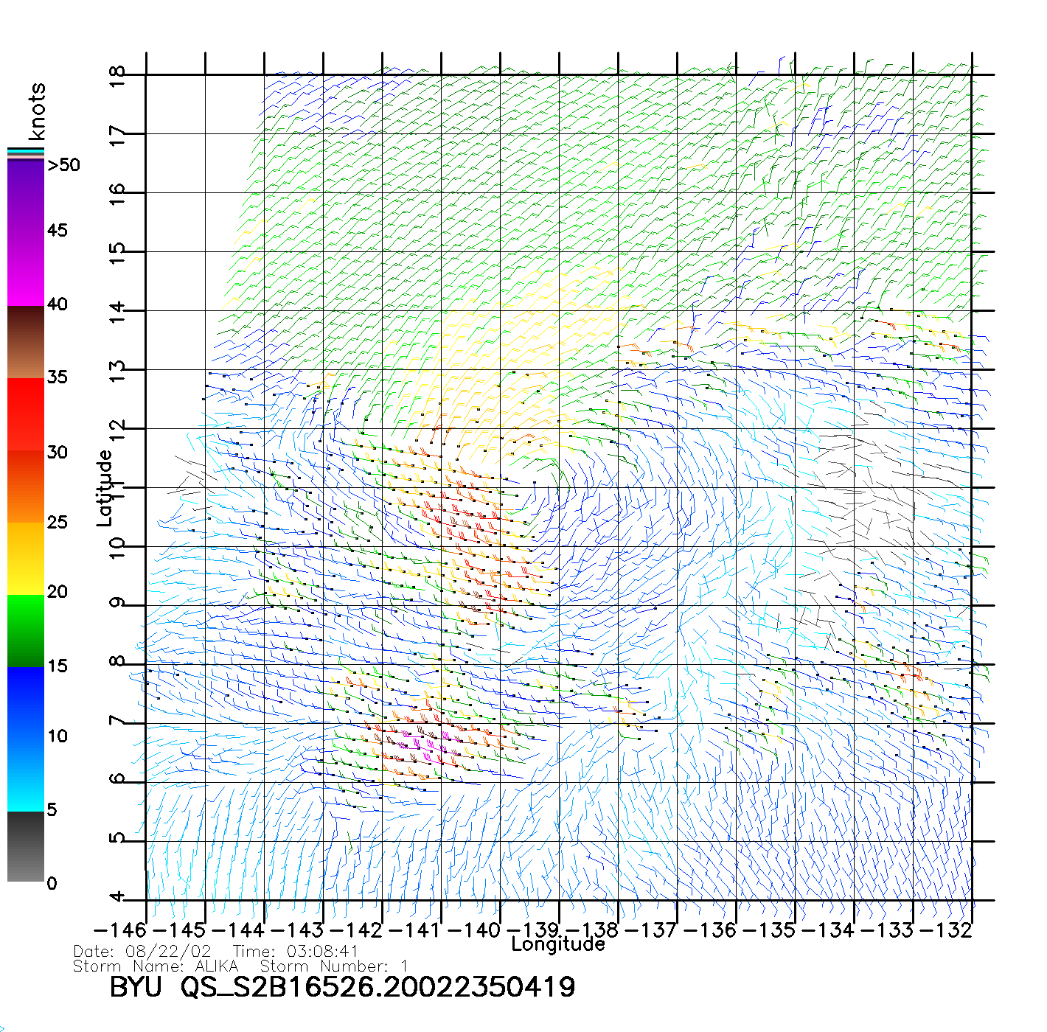The height and width of the screenshot is (1032, 1047).
Task: Click the legend label '15'
Action: pos(57,666)
